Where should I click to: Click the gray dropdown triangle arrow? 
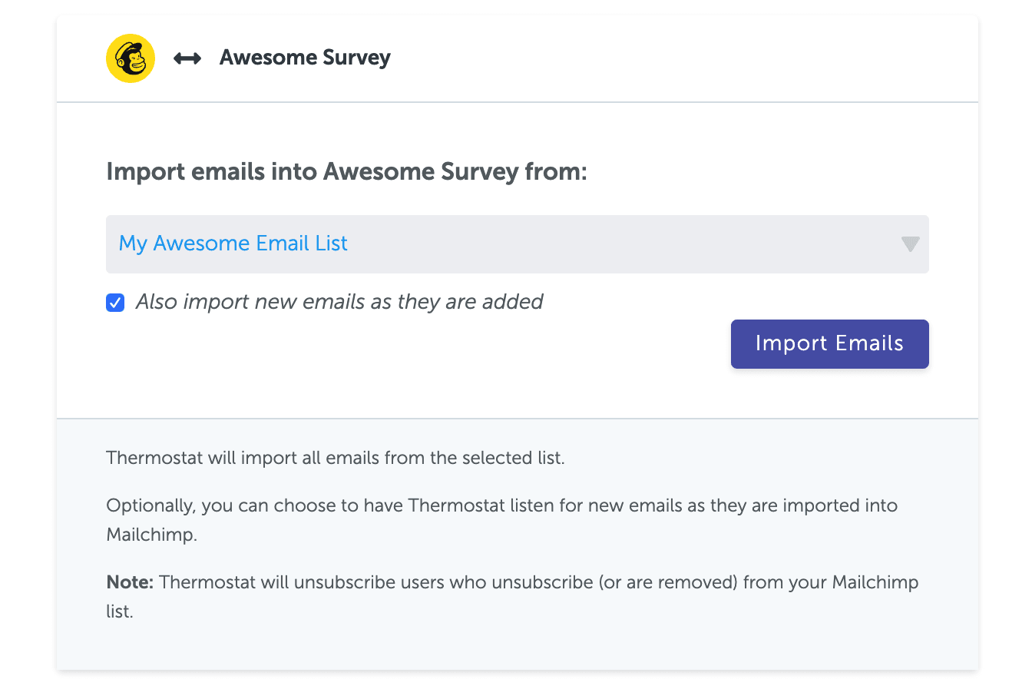coord(910,244)
